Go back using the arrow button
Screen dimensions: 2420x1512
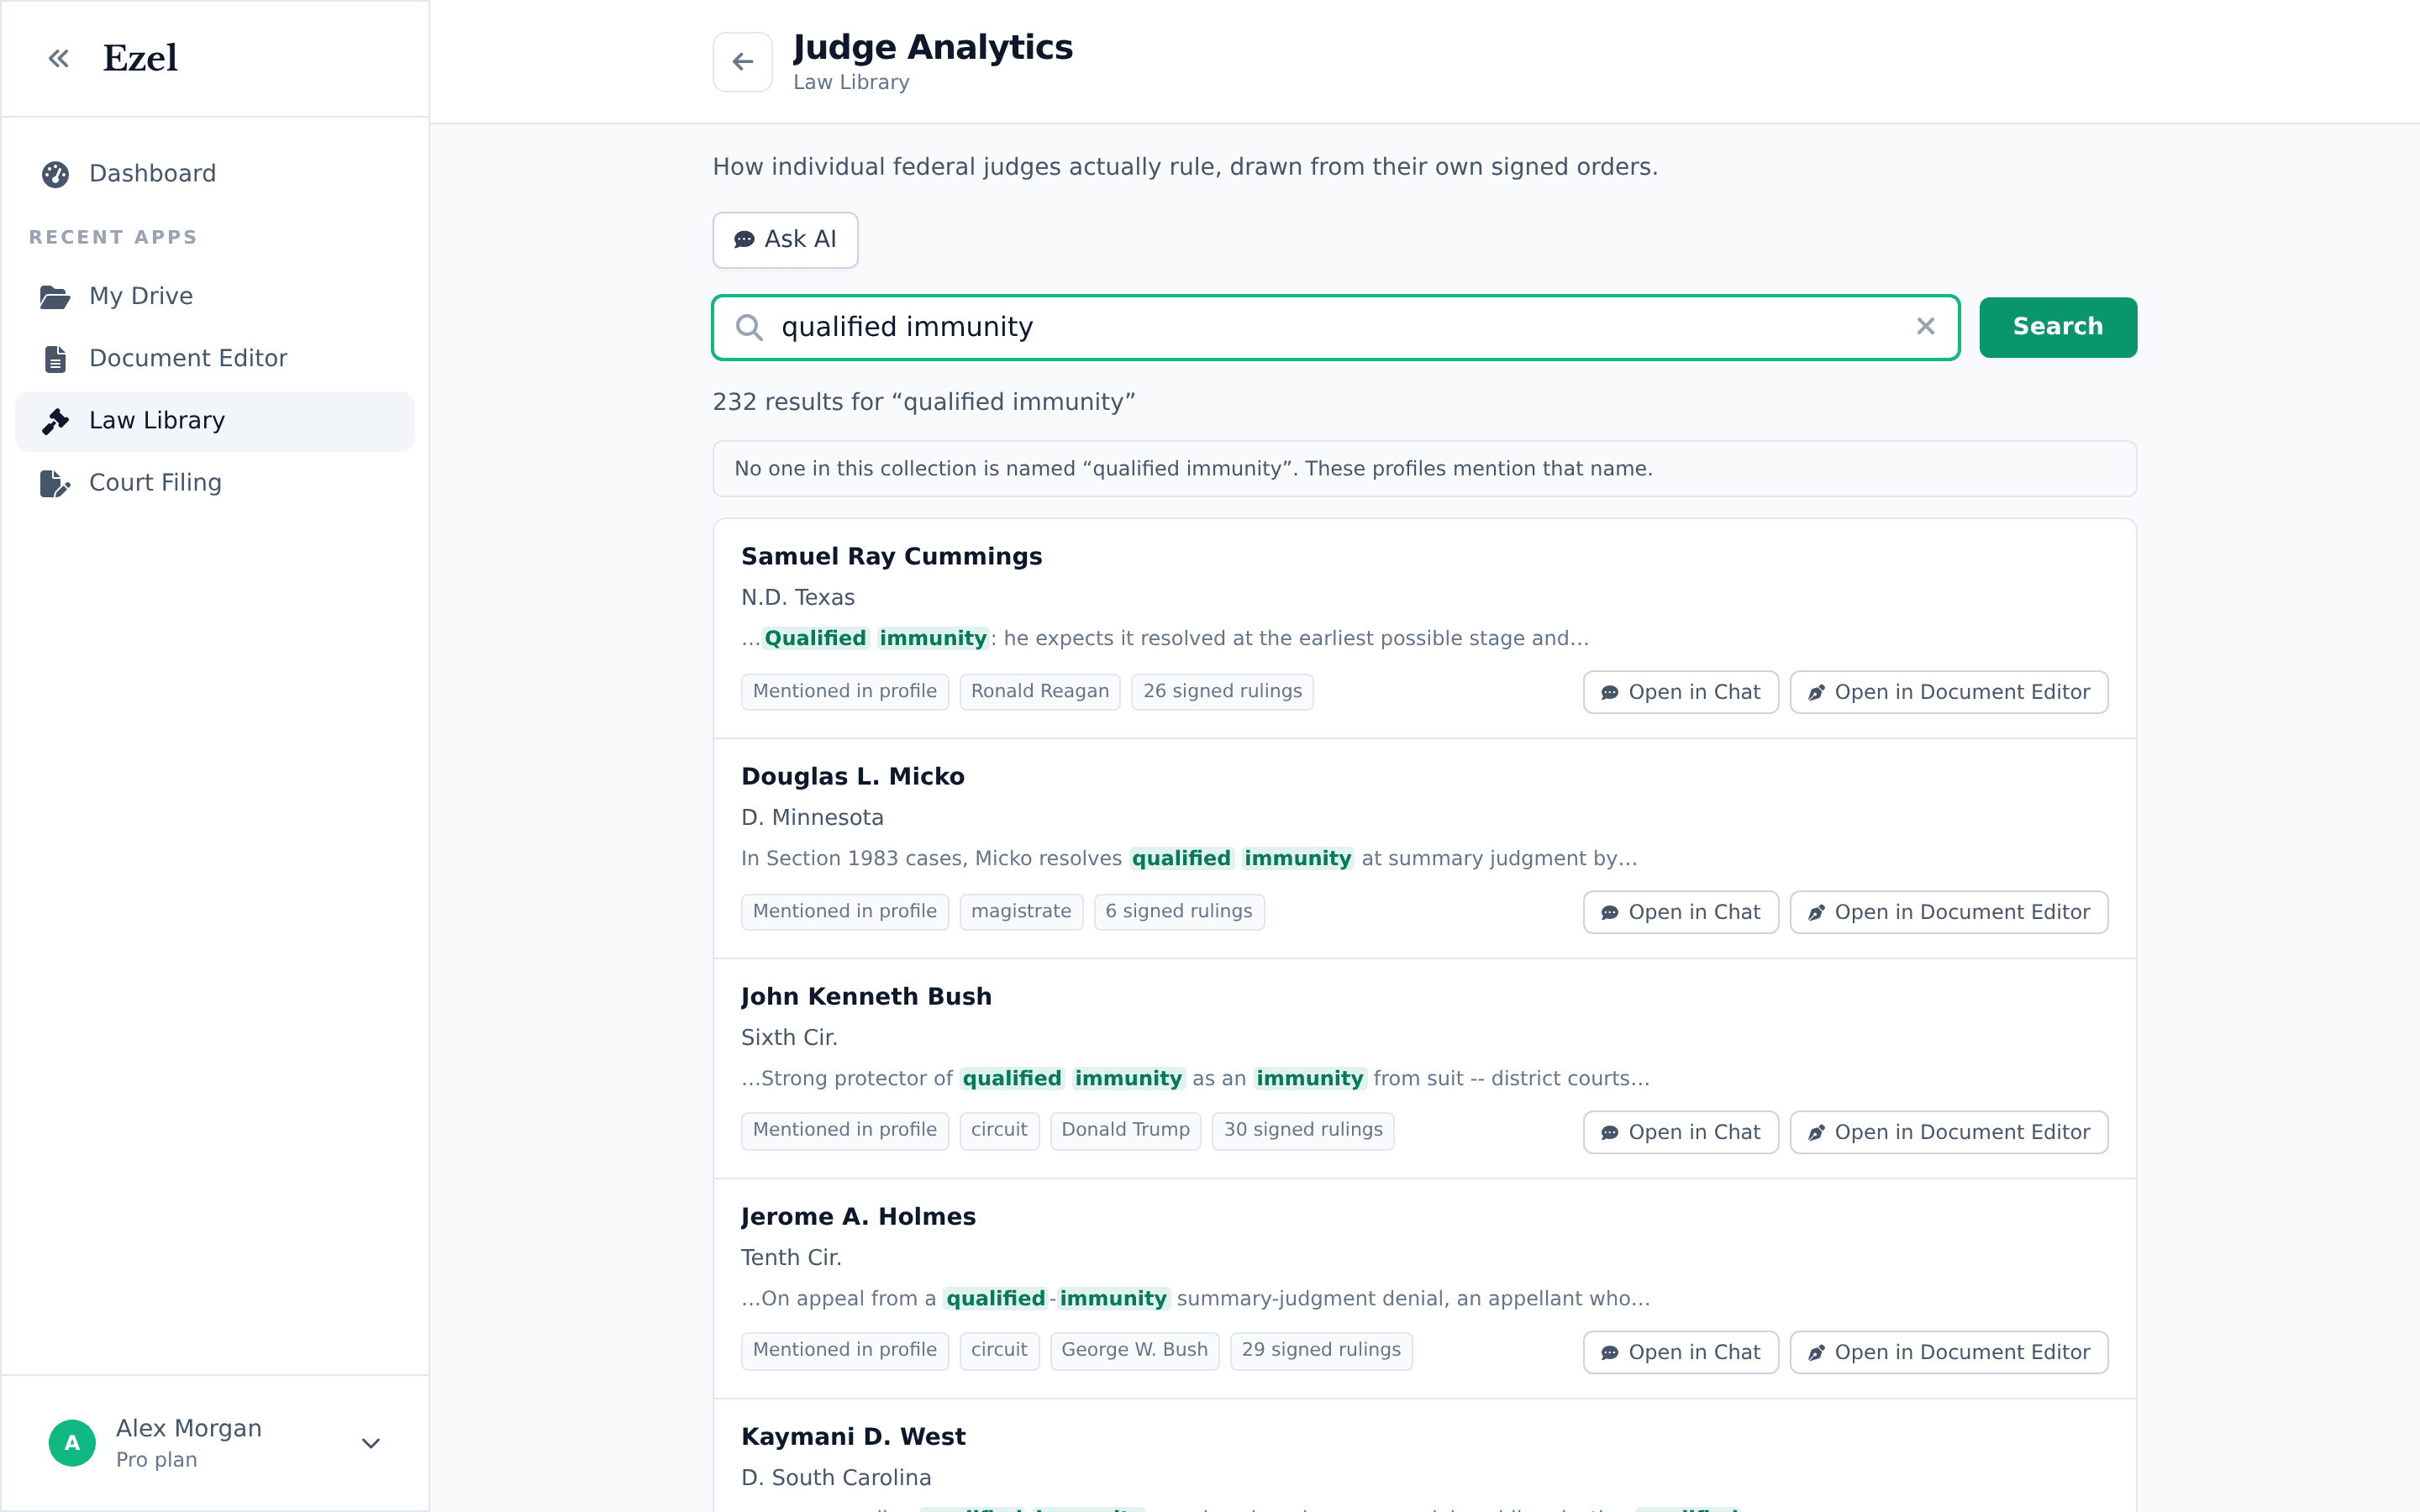[x=742, y=62]
